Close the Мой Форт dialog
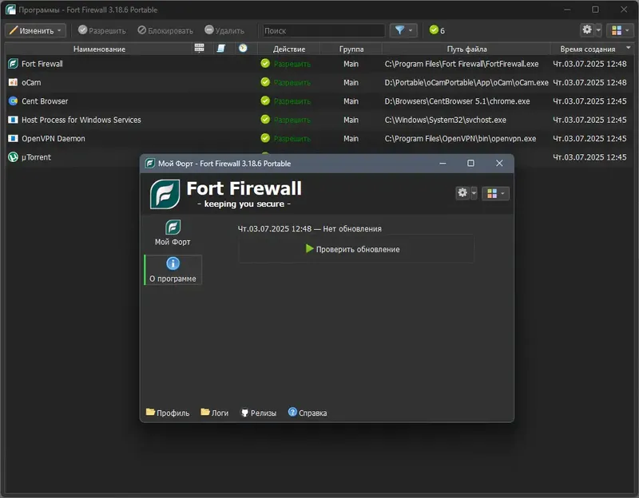The height and width of the screenshot is (498, 639). pos(499,164)
